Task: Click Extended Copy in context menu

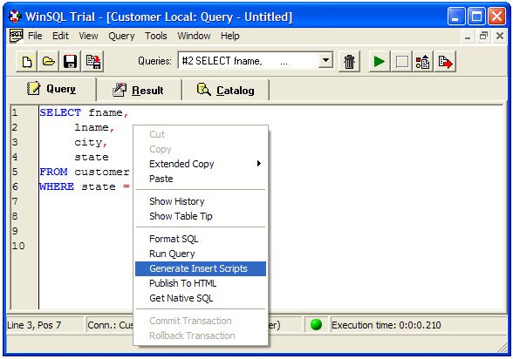Action: coord(201,164)
